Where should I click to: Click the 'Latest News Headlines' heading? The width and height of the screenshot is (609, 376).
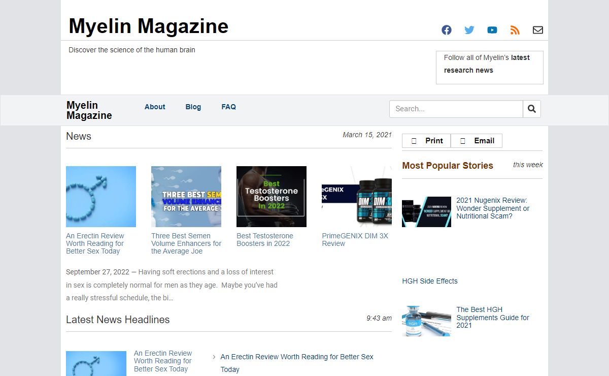pos(118,320)
